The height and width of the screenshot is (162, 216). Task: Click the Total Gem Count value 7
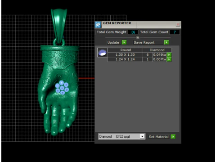point(175,32)
